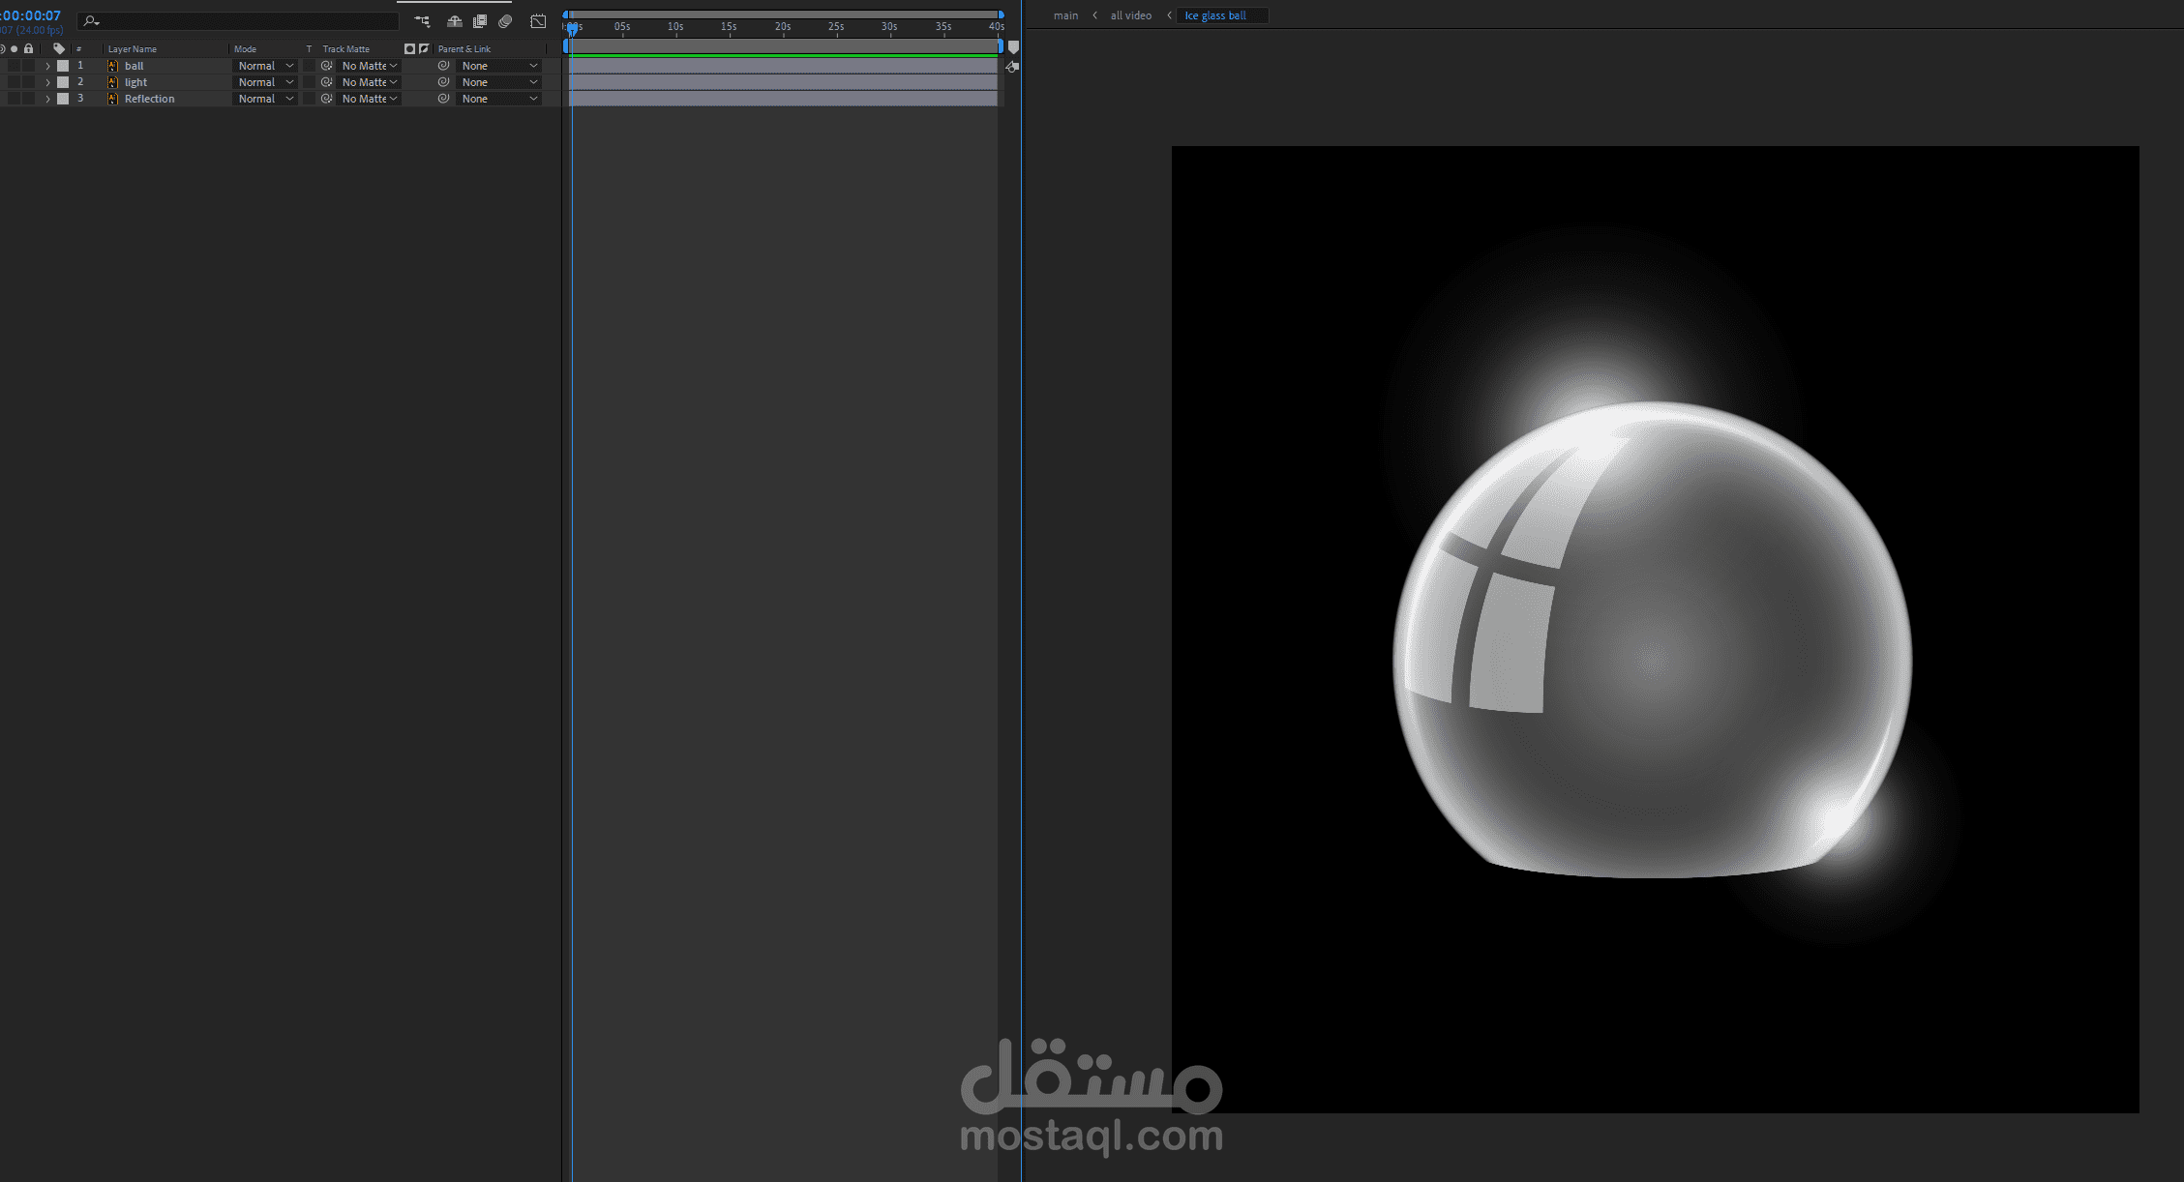This screenshot has width=2184, height=1182.
Task: Open the composition mini-flowchart icon
Action: 422,21
